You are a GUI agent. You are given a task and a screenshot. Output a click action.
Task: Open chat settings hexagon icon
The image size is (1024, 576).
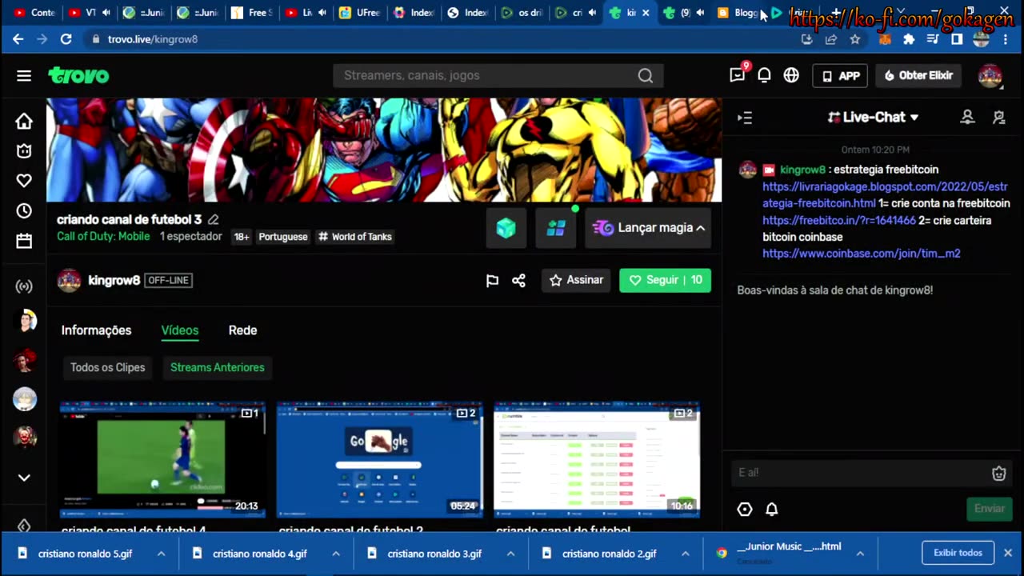745,509
